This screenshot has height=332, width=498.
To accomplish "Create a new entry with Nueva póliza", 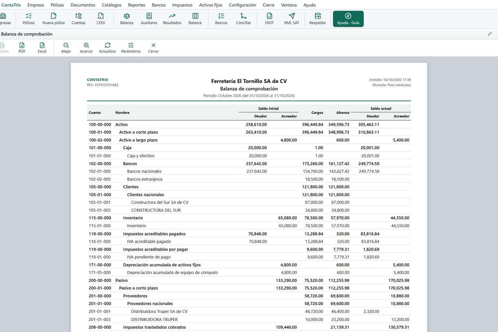I will click(x=53, y=19).
